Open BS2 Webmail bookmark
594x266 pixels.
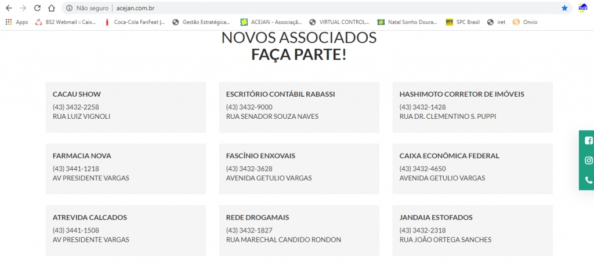66,23
